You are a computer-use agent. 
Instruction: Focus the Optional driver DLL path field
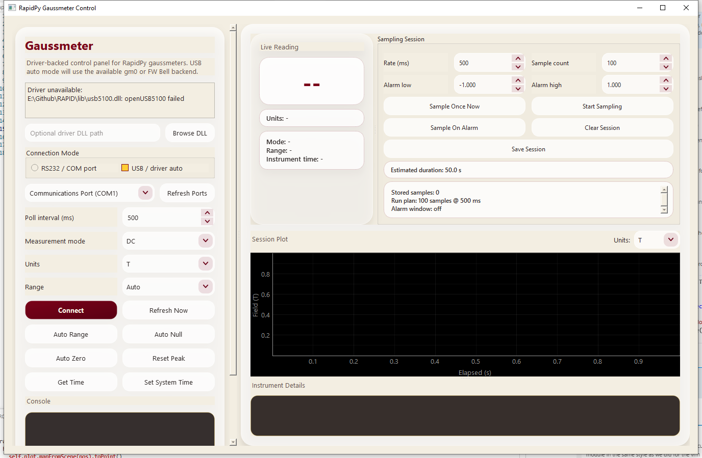click(x=92, y=133)
